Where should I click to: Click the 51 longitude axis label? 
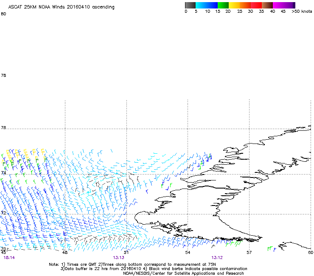tap(126, 252)
